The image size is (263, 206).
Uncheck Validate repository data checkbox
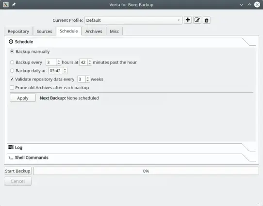[x=12, y=79]
